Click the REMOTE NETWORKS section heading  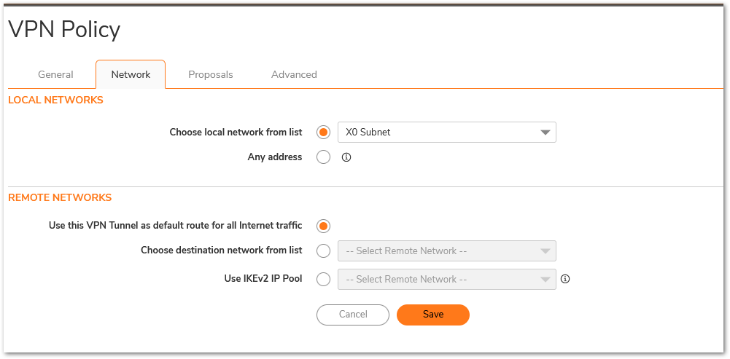coord(60,197)
